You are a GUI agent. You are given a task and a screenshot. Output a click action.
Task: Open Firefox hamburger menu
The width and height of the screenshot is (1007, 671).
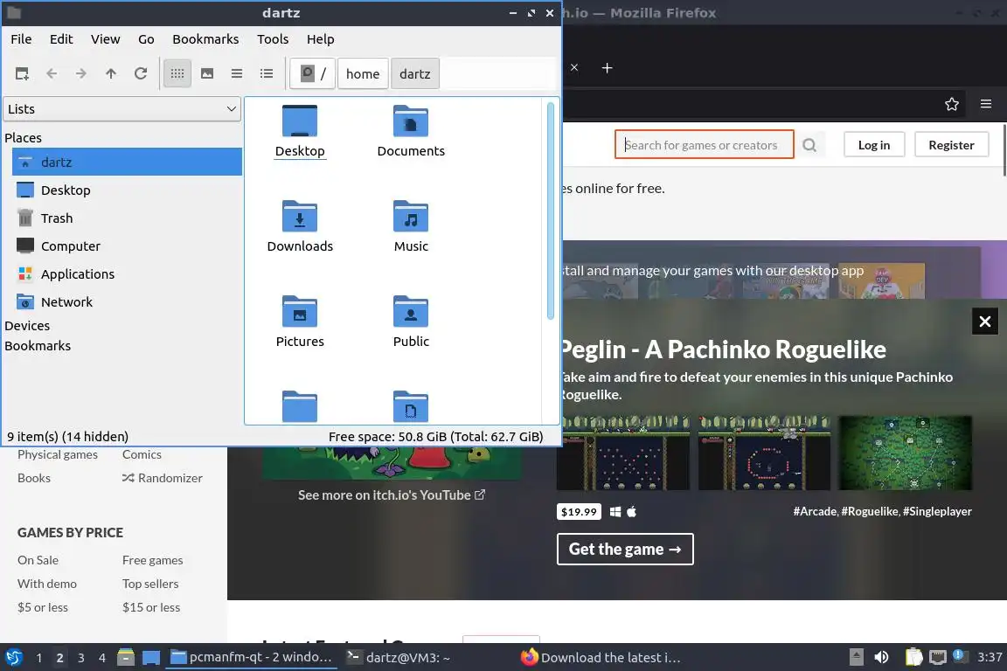pos(986,104)
